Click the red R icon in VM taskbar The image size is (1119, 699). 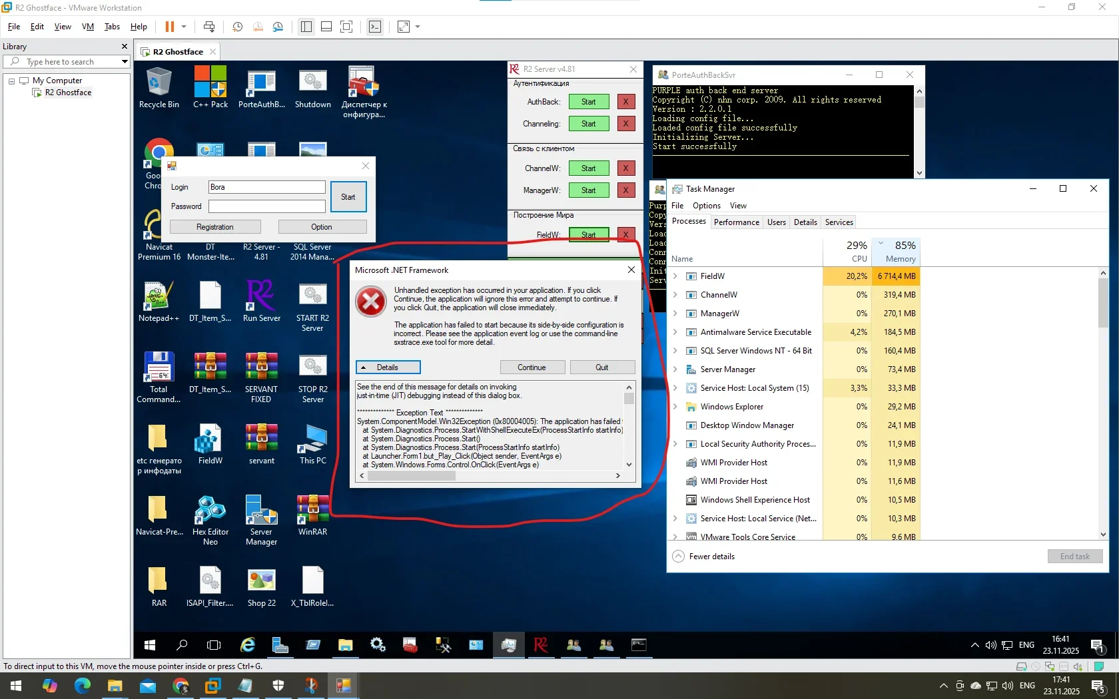[541, 644]
